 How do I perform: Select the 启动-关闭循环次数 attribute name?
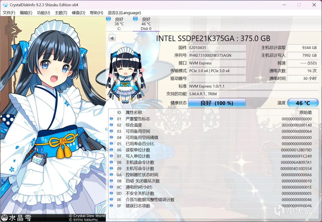[143, 181]
